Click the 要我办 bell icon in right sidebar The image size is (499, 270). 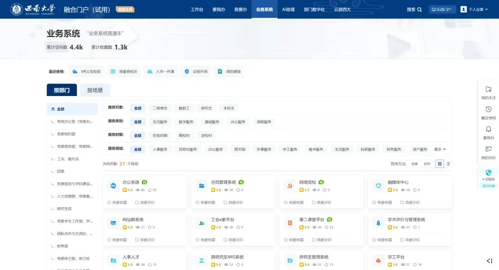(x=488, y=130)
